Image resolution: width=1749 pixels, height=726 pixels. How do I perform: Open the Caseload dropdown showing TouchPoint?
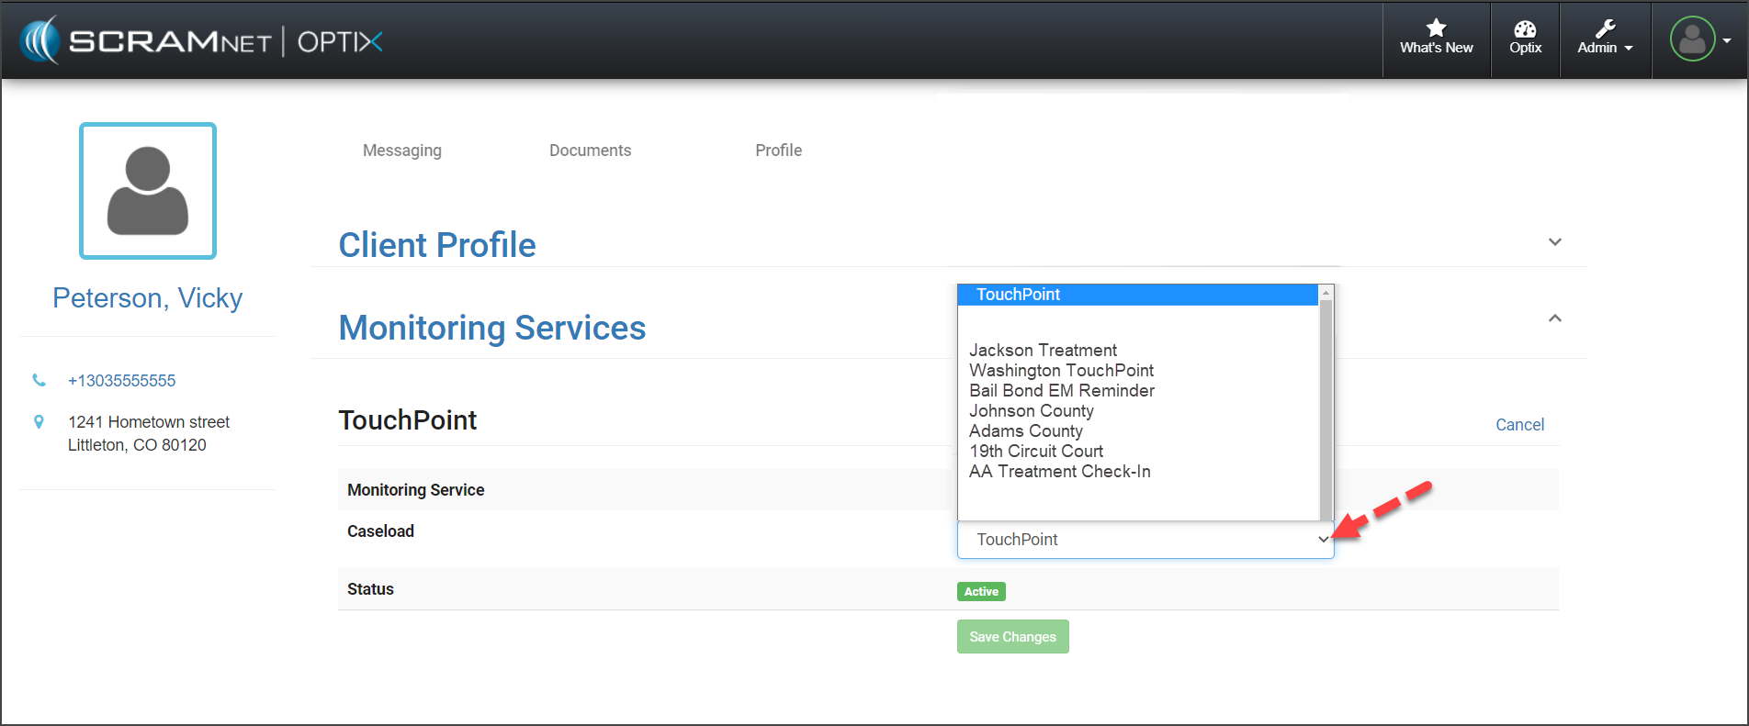point(1145,540)
